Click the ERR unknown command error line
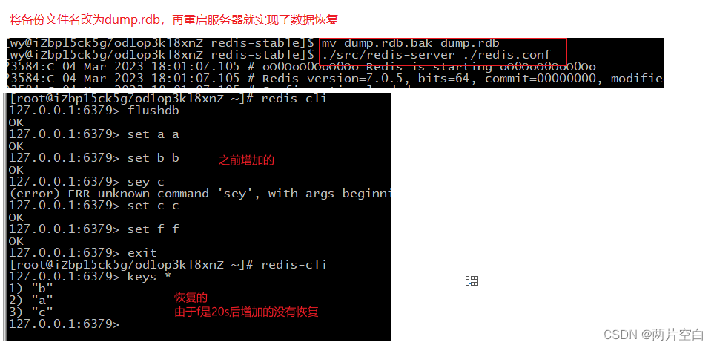The image size is (714, 348). tap(199, 194)
